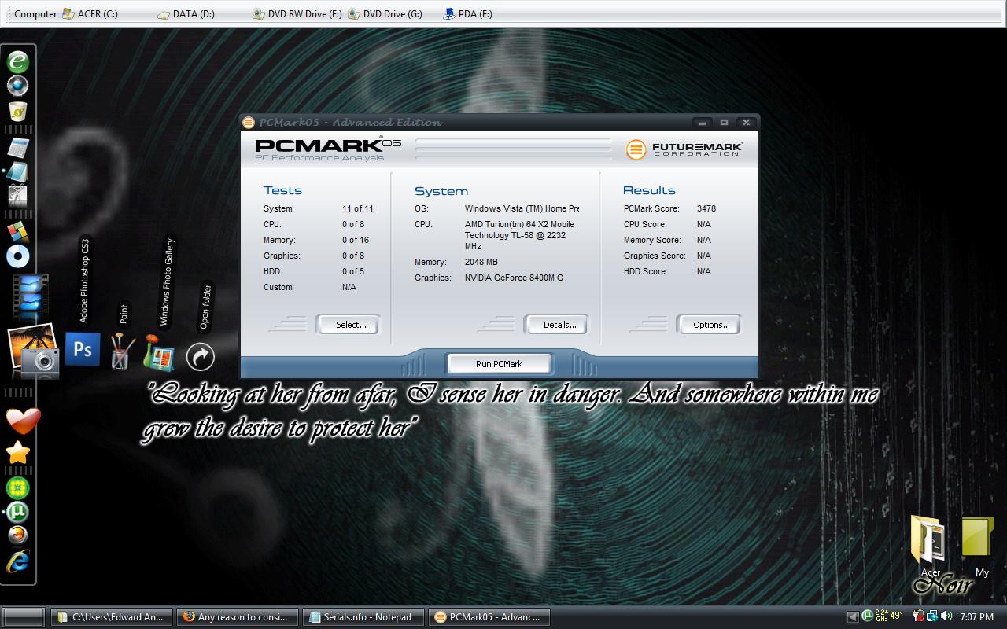Launch Adobe Photoshop CS3 from the stack
This screenshot has height=629, width=1007.
pos(83,348)
